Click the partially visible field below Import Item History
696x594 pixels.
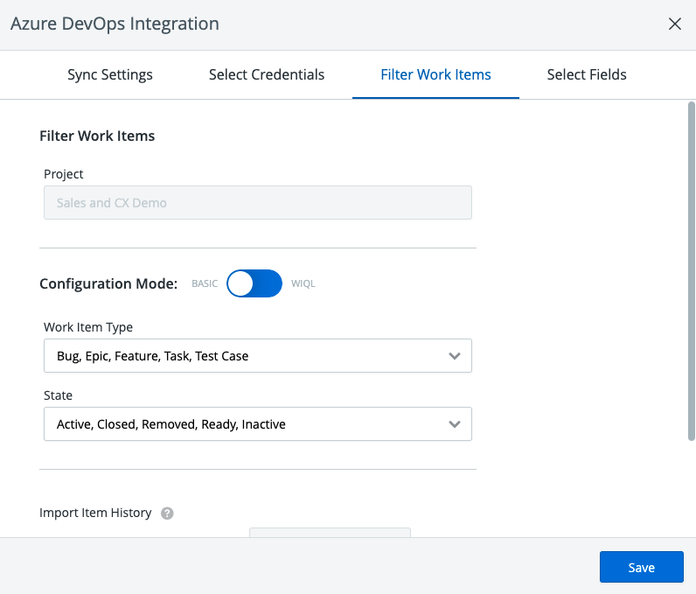tap(330, 532)
